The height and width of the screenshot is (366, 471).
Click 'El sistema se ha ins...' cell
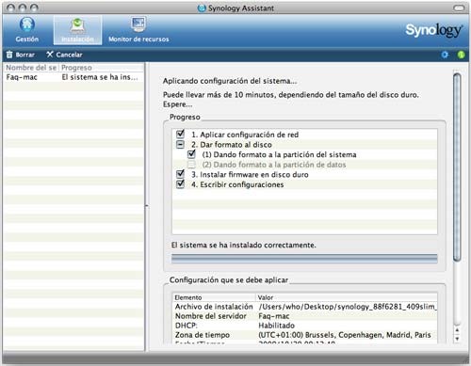[x=100, y=77]
